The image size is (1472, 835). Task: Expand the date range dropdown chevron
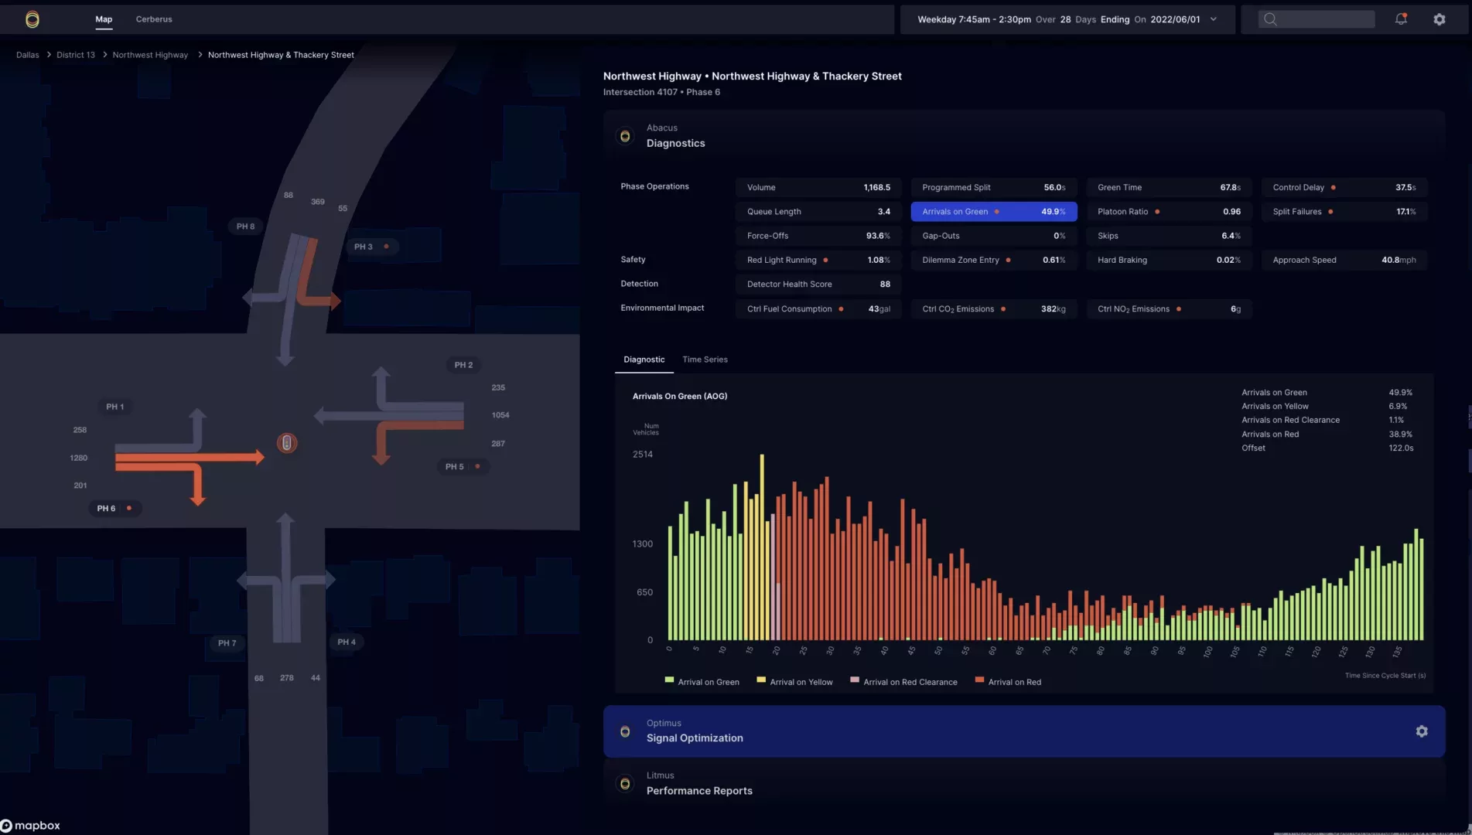pos(1213,19)
